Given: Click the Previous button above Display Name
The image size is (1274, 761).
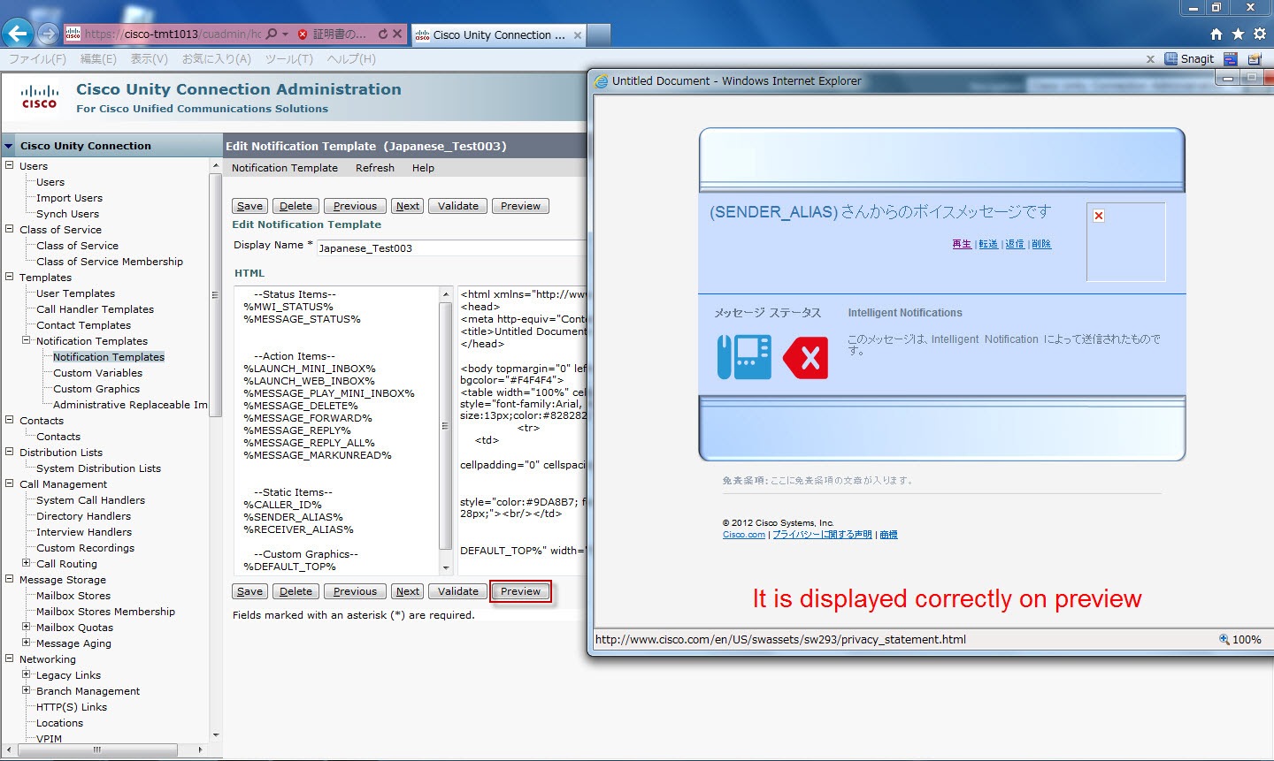Looking at the screenshot, I should [x=355, y=206].
